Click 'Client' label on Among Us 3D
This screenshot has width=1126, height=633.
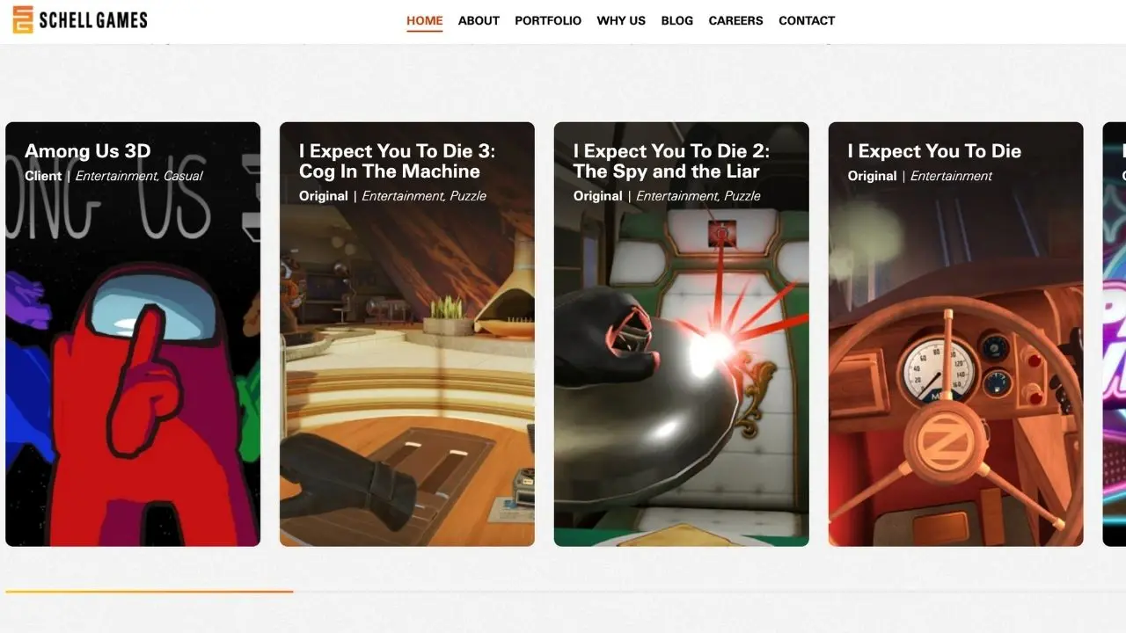click(x=43, y=176)
